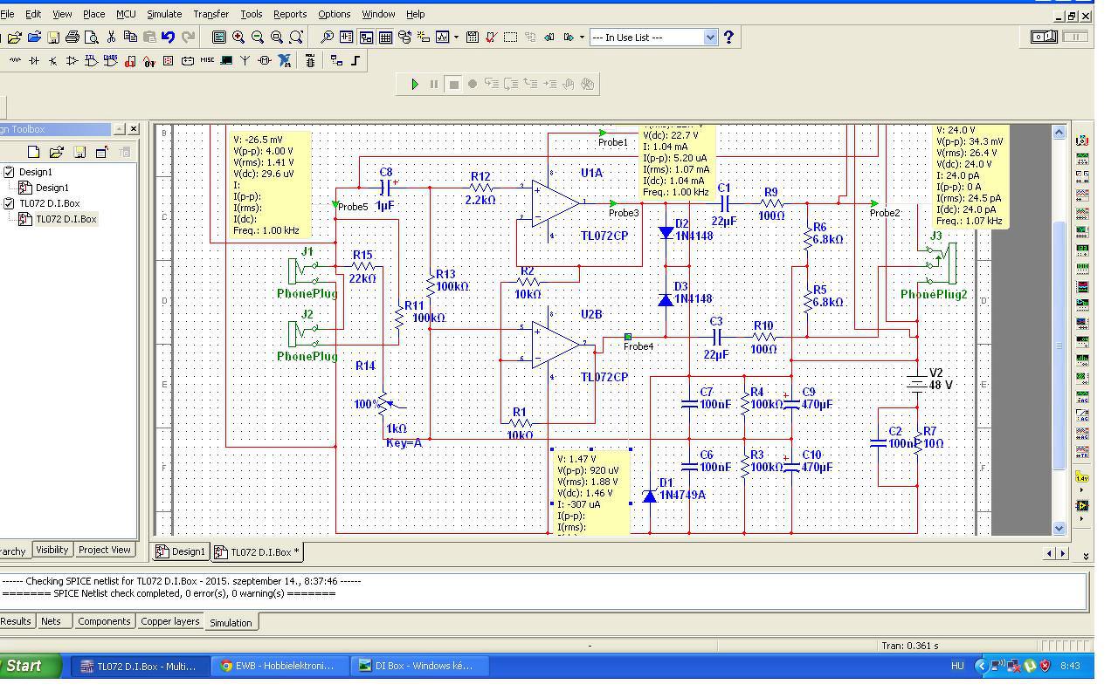
Task: Toggle the simulation on/off power switch
Action: click(x=1045, y=37)
